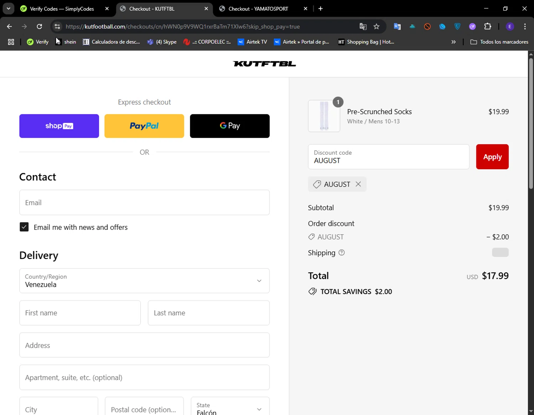This screenshot has width=534, height=415.
Task: Focus the Apartment, suite, etc. field
Action: [144, 377]
